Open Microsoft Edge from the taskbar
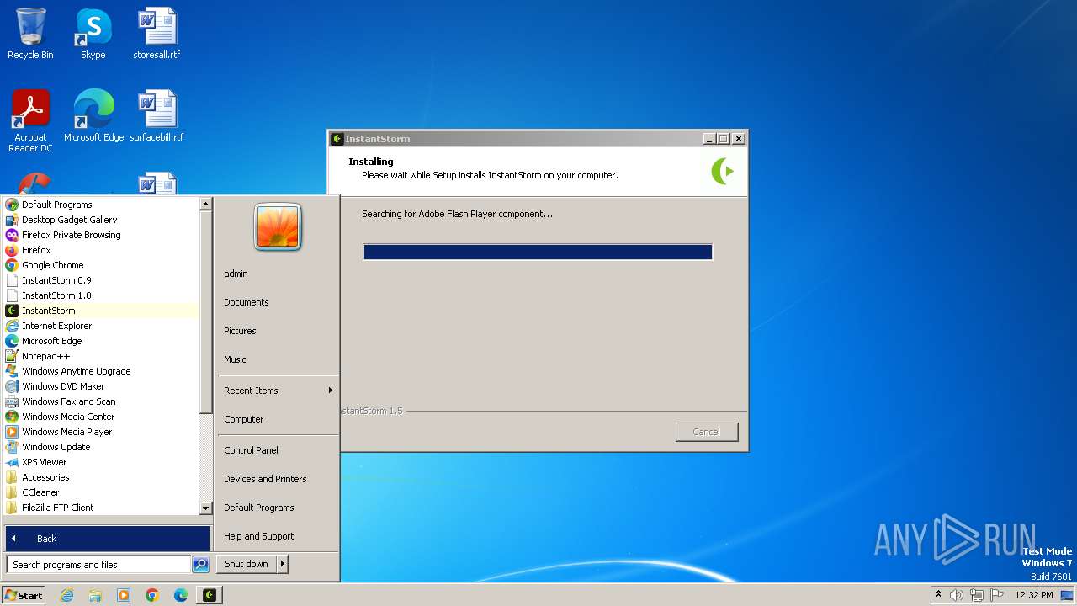 (181, 595)
